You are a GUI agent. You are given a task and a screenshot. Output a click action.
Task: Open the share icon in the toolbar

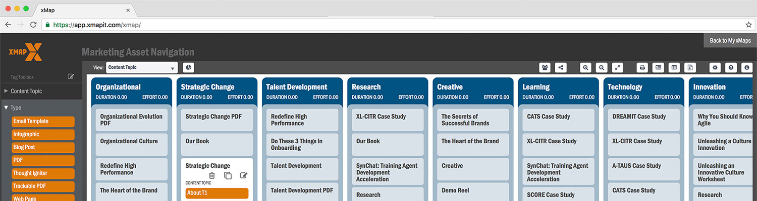pos(560,67)
